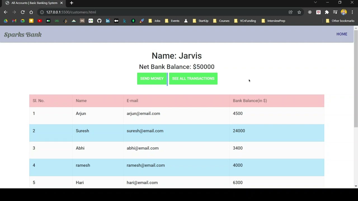Image resolution: width=358 pixels, height=201 pixels.
Task: Open the McAfee extension icon
Action: [x=318, y=12]
